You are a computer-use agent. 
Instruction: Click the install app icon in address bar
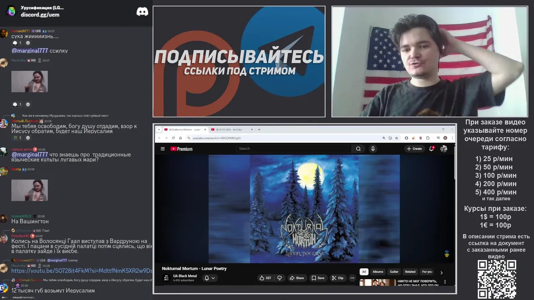coord(390,138)
